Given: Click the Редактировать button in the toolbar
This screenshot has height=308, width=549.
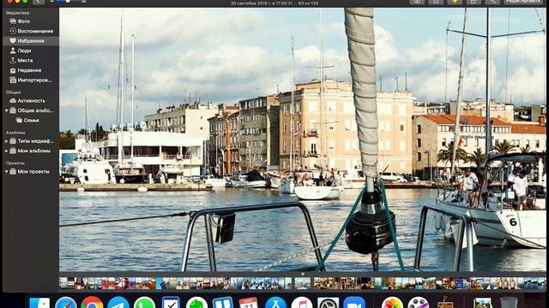Looking at the screenshot, I should [522, 2].
